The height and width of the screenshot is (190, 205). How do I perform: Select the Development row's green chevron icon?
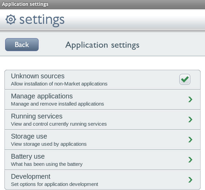pos(190,180)
